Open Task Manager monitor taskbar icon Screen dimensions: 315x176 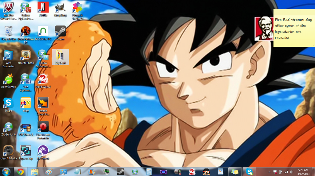(x=106, y=172)
